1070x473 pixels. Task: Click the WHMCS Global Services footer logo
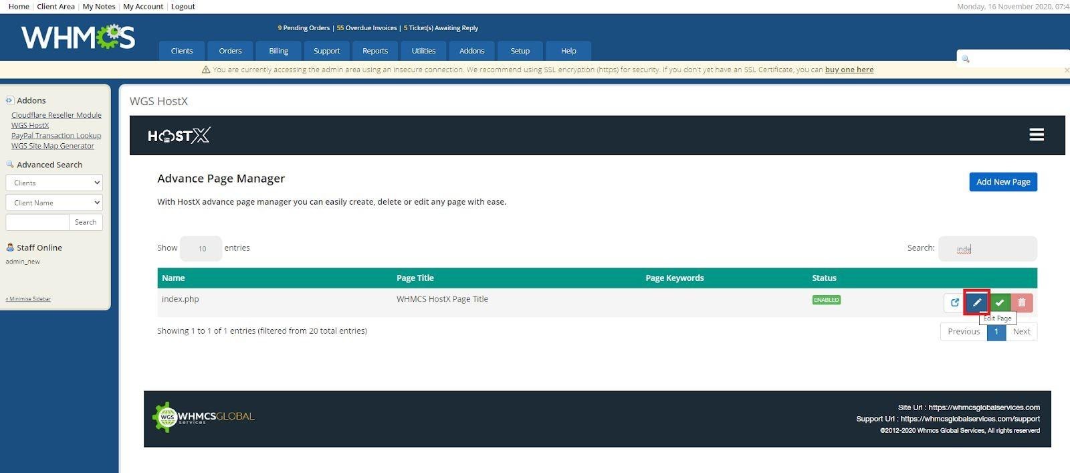tap(203, 417)
